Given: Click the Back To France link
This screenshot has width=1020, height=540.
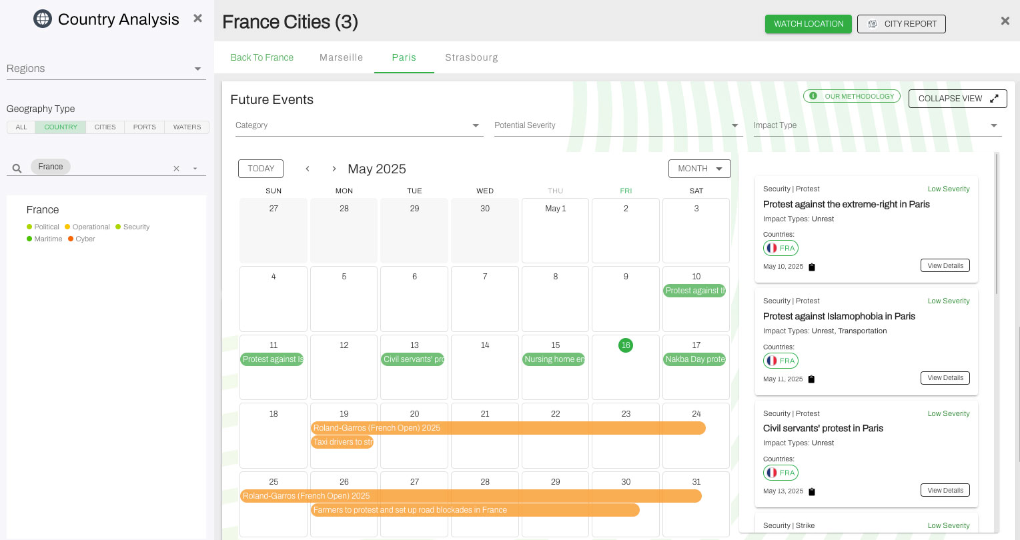Looking at the screenshot, I should click(262, 57).
